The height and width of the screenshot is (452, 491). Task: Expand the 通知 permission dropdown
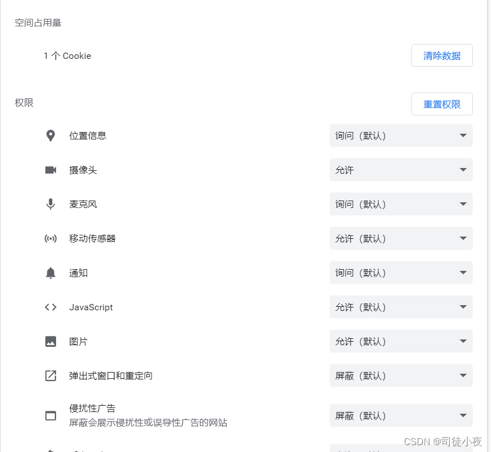click(x=401, y=273)
